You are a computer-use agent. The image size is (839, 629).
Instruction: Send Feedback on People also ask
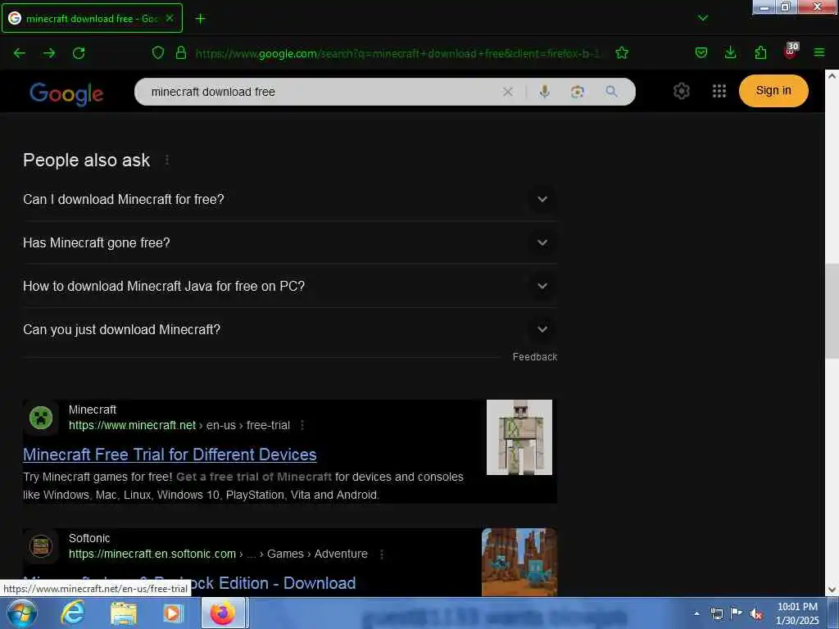[x=534, y=357]
